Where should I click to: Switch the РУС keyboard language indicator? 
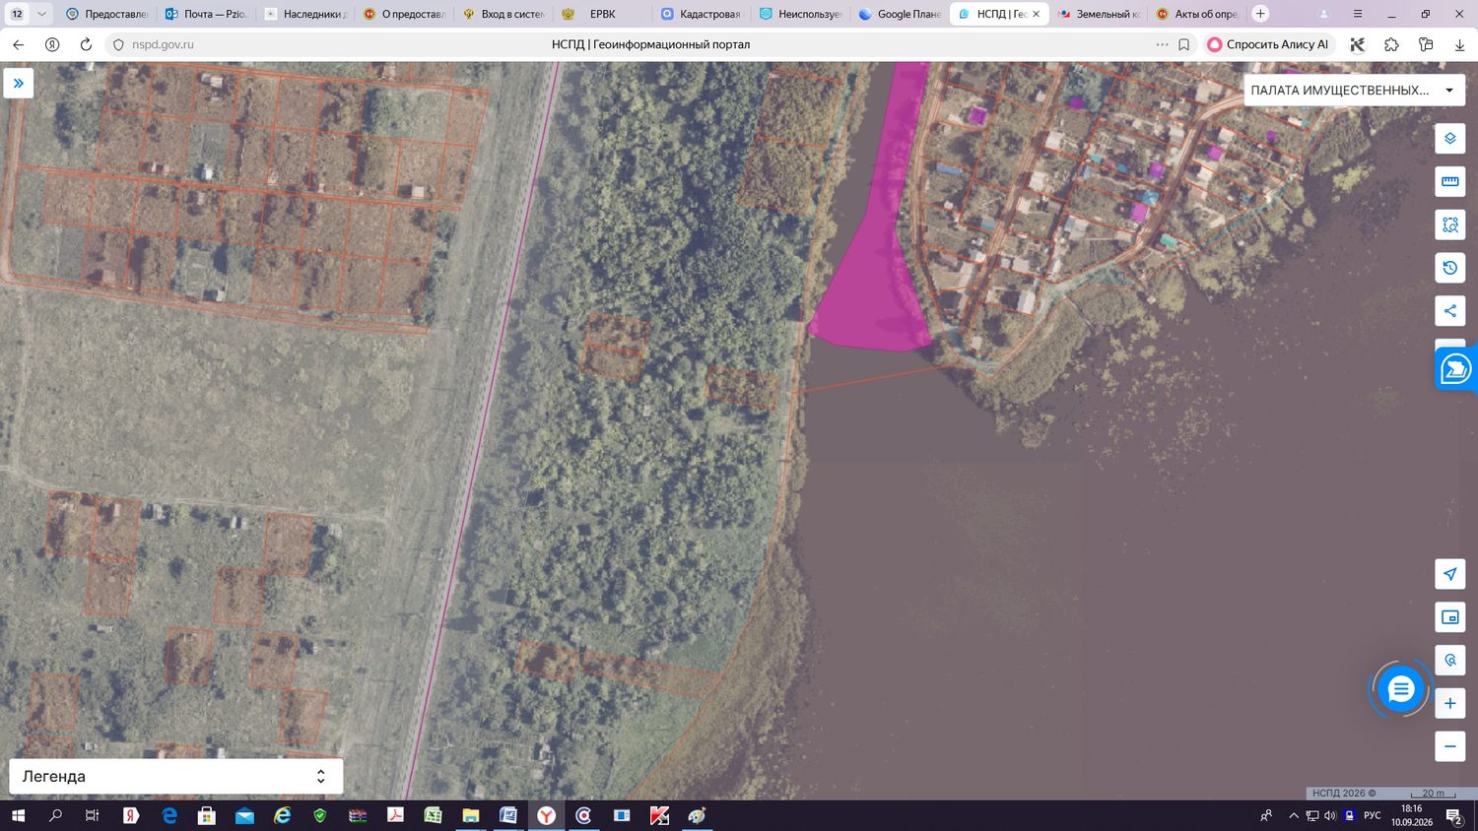point(1372,815)
